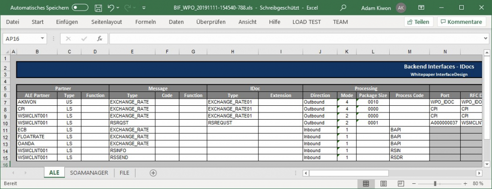Switch to the FILE sheet tab

[124, 173]
